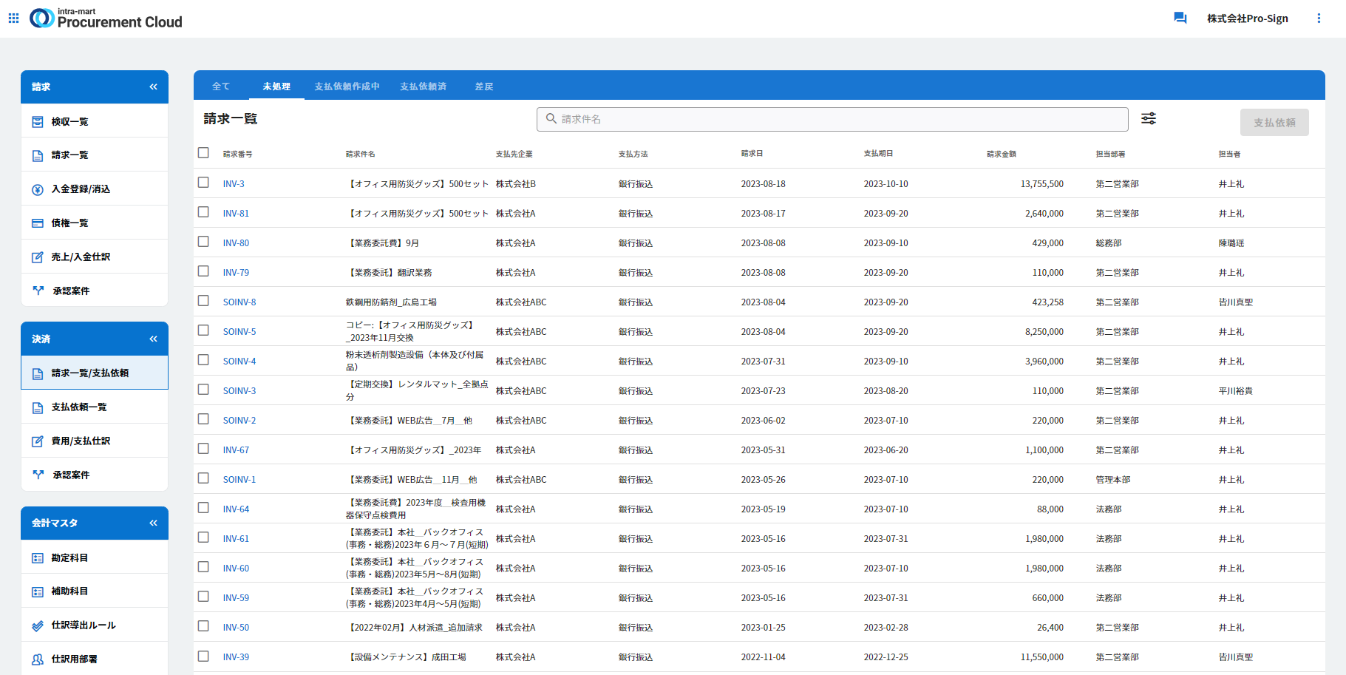
Task: Open invoice link INV-3
Action: [234, 184]
